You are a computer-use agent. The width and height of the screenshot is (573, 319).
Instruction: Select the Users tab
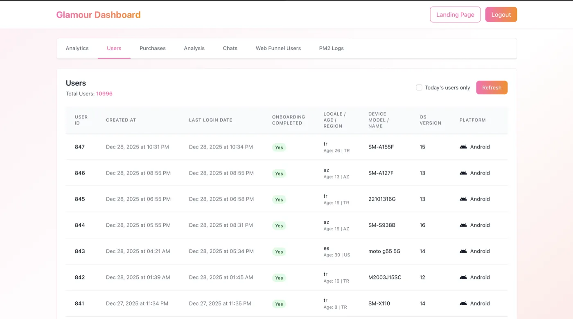point(114,48)
